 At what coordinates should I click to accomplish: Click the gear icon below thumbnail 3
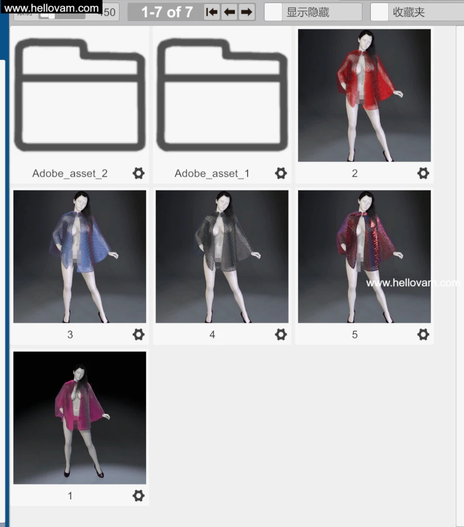tap(139, 335)
